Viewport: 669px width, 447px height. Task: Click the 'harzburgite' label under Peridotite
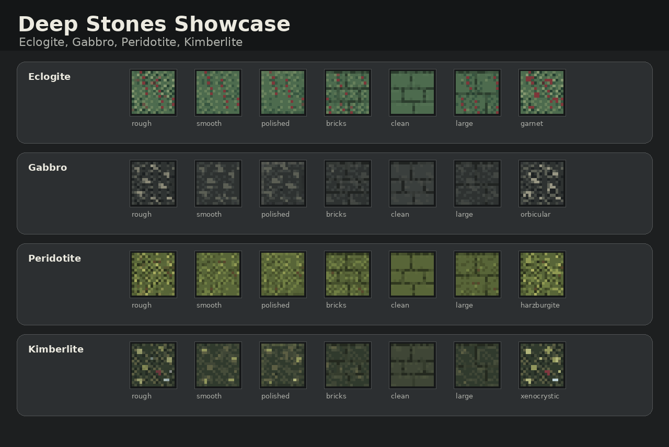tap(540, 305)
